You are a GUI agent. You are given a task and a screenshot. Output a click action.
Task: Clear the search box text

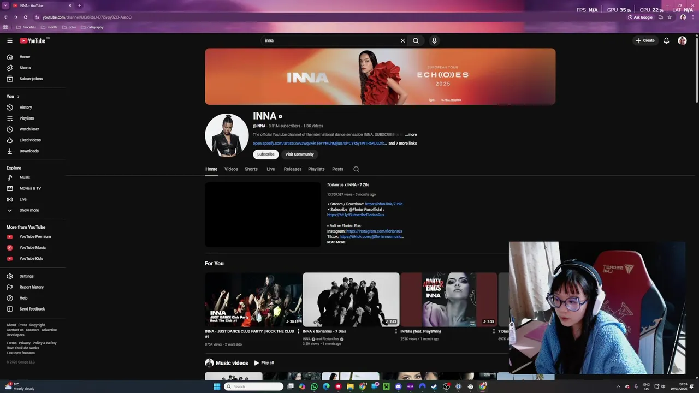tap(402, 40)
